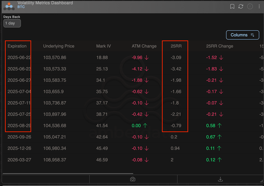Screen dimensions: 264x186
Task: Click the window resize corner handle
Action: click(x=261, y=181)
